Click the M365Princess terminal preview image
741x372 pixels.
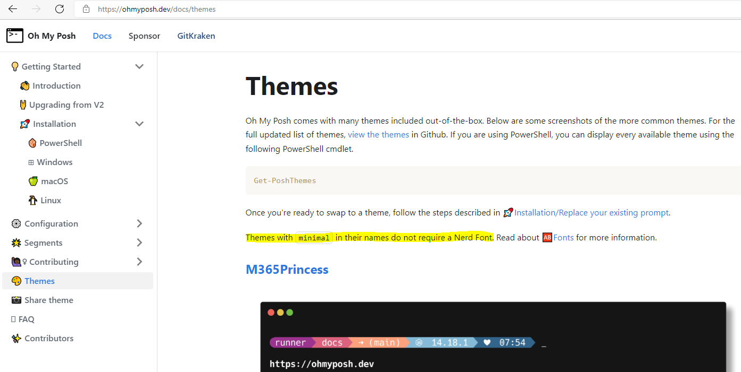tap(493, 337)
